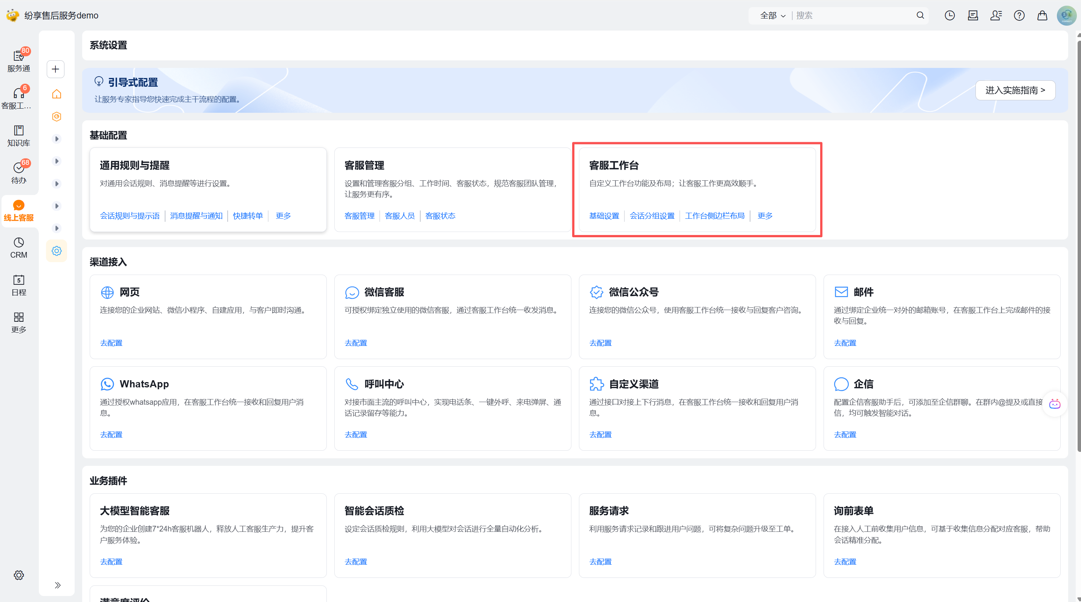The width and height of the screenshot is (1081, 602).
Task: Click the 进入实施指南 button
Action: click(1015, 90)
